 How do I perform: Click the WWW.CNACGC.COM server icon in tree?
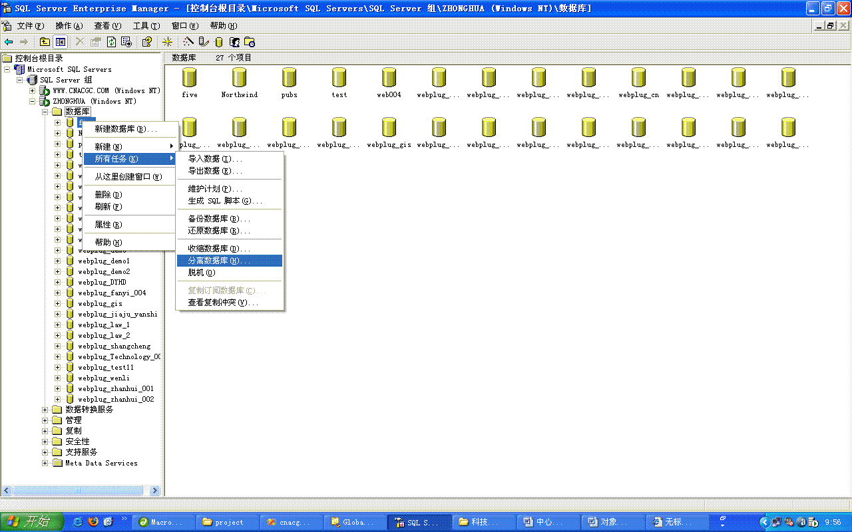point(45,90)
